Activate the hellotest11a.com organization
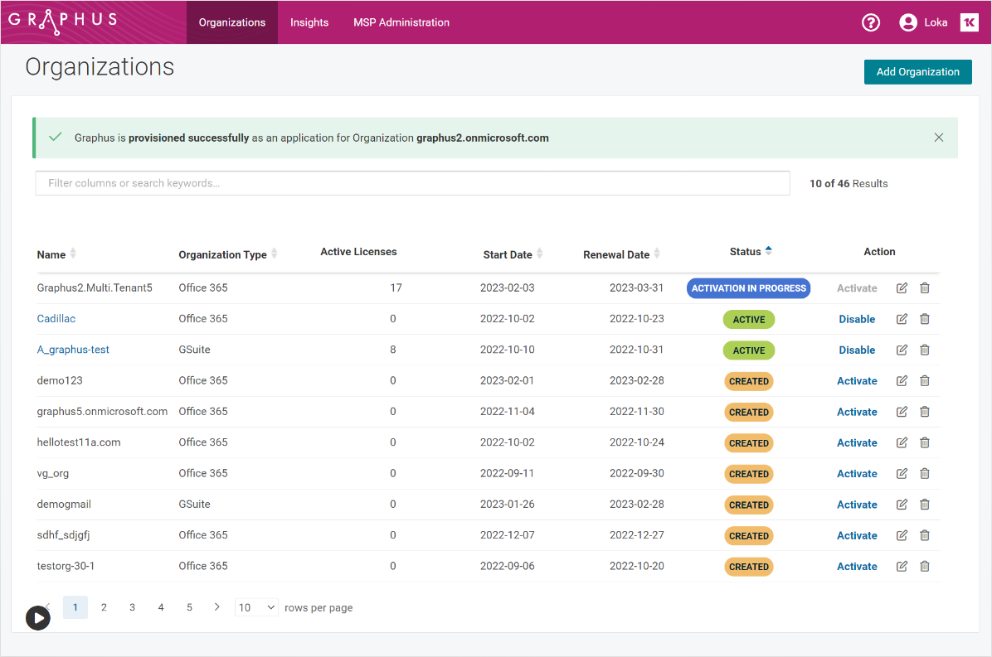 point(857,443)
